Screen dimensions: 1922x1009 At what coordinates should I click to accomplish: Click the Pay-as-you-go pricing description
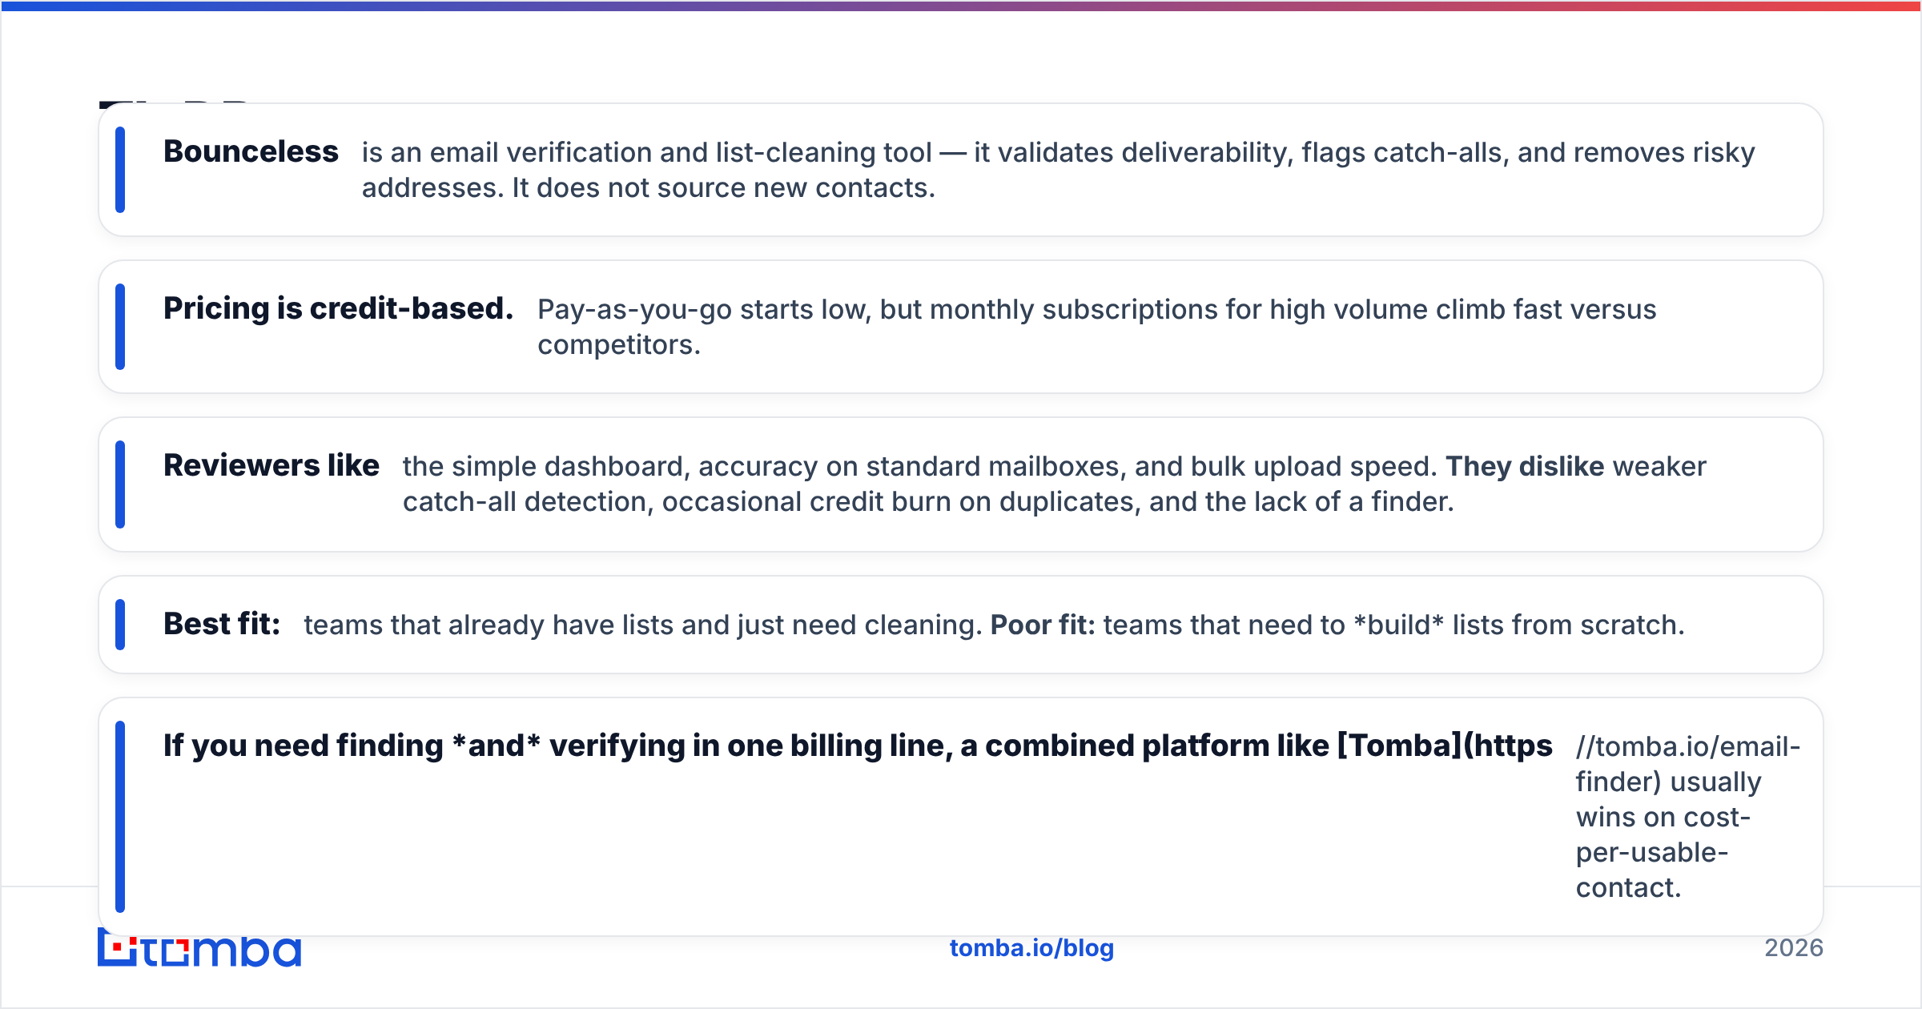(x=1096, y=327)
